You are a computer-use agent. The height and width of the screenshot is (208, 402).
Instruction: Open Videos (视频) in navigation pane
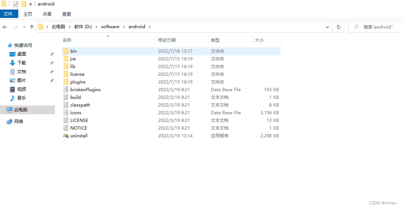pyautogui.click(x=22, y=89)
